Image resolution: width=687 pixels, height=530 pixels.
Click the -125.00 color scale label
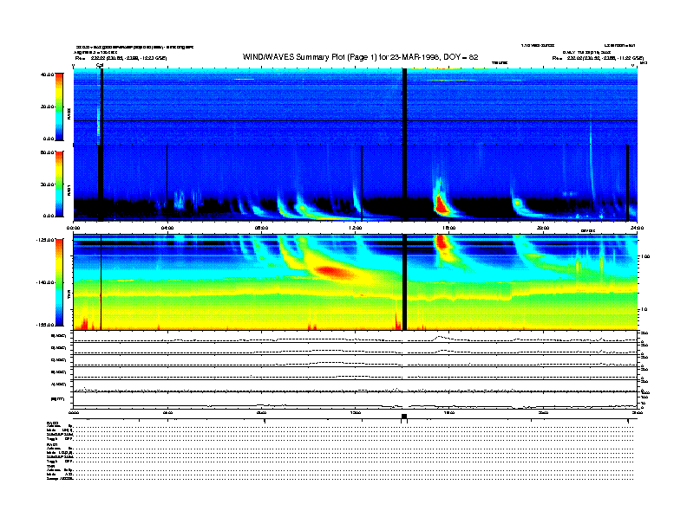(45, 240)
